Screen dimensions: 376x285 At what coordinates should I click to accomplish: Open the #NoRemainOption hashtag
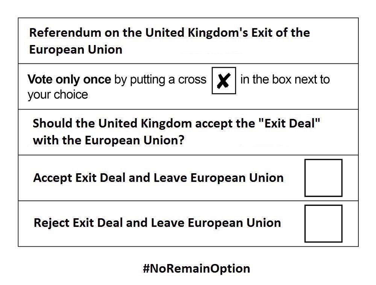[196, 268]
